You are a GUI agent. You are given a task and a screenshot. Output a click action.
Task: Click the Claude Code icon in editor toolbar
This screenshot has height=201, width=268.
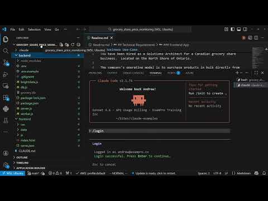(243, 38)
